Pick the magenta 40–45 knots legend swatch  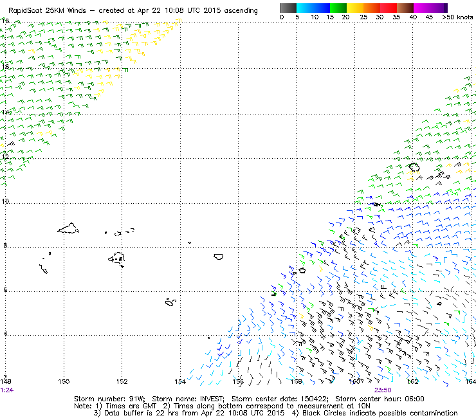[x=422, y=8]
